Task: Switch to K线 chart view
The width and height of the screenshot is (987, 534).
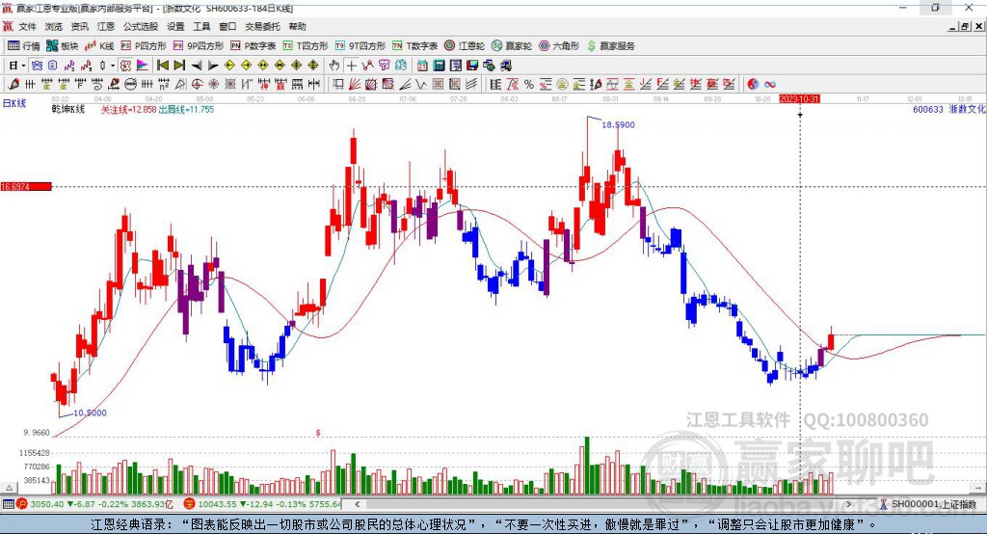Action: click(99, 46)
